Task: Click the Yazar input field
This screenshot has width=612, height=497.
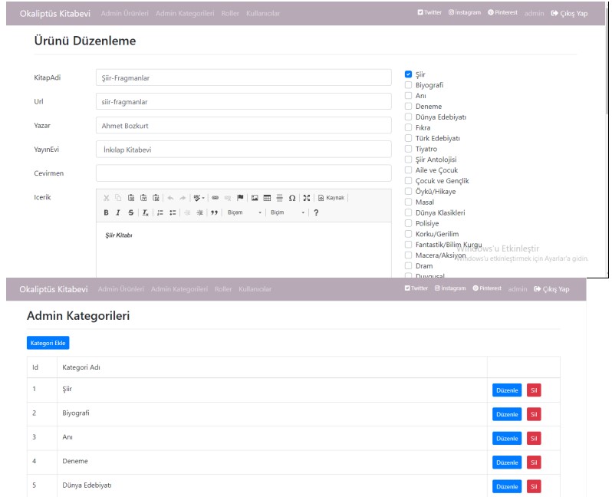Action: [x=244, y=125]
